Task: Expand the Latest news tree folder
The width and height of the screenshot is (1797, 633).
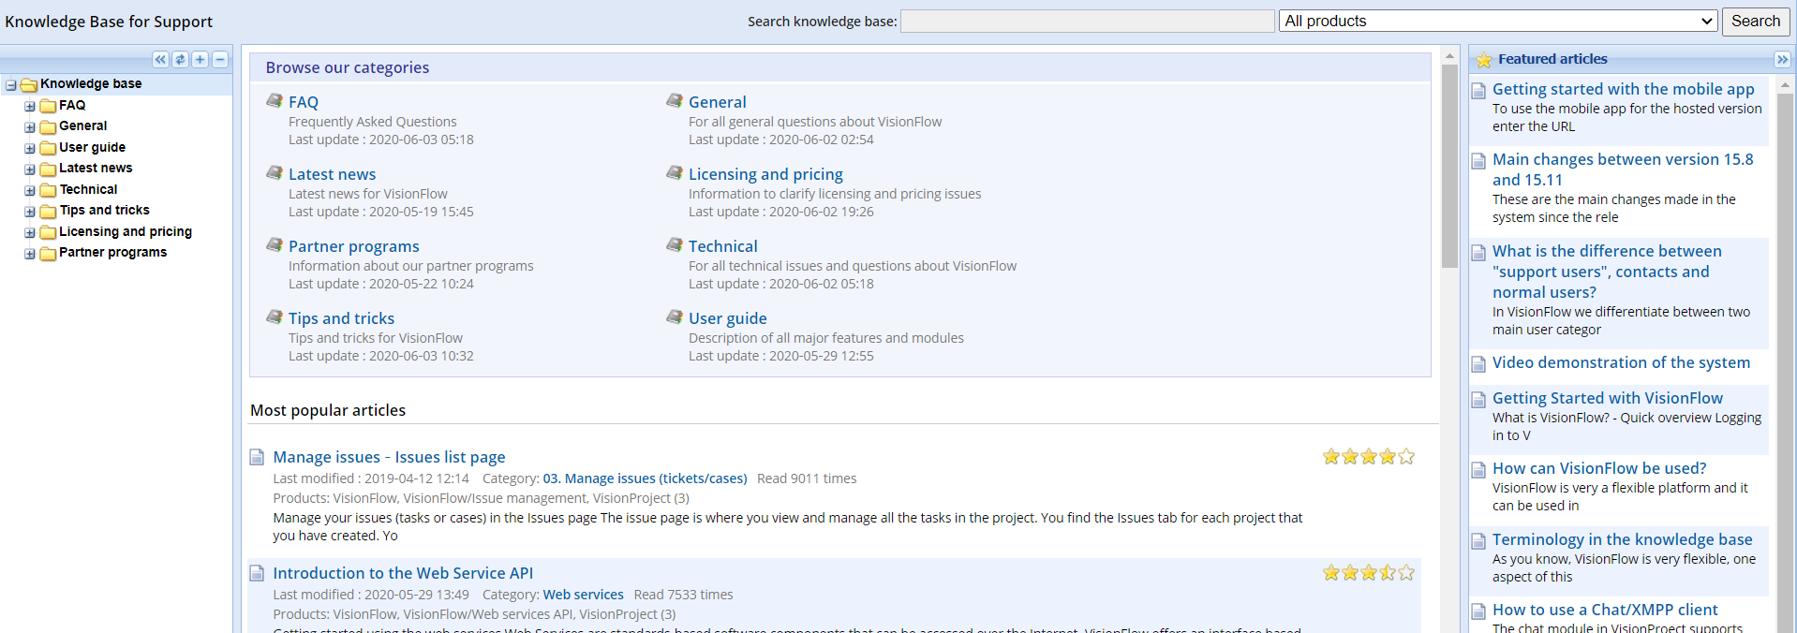Action: (30, 169)
